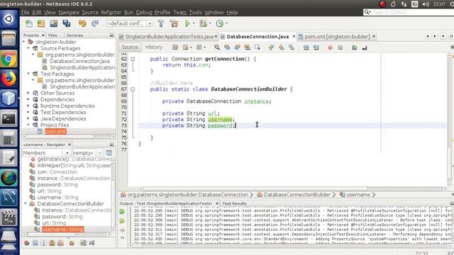Open the File menu
The height and width of the screenshot is (255, 454).
(26, 13)
